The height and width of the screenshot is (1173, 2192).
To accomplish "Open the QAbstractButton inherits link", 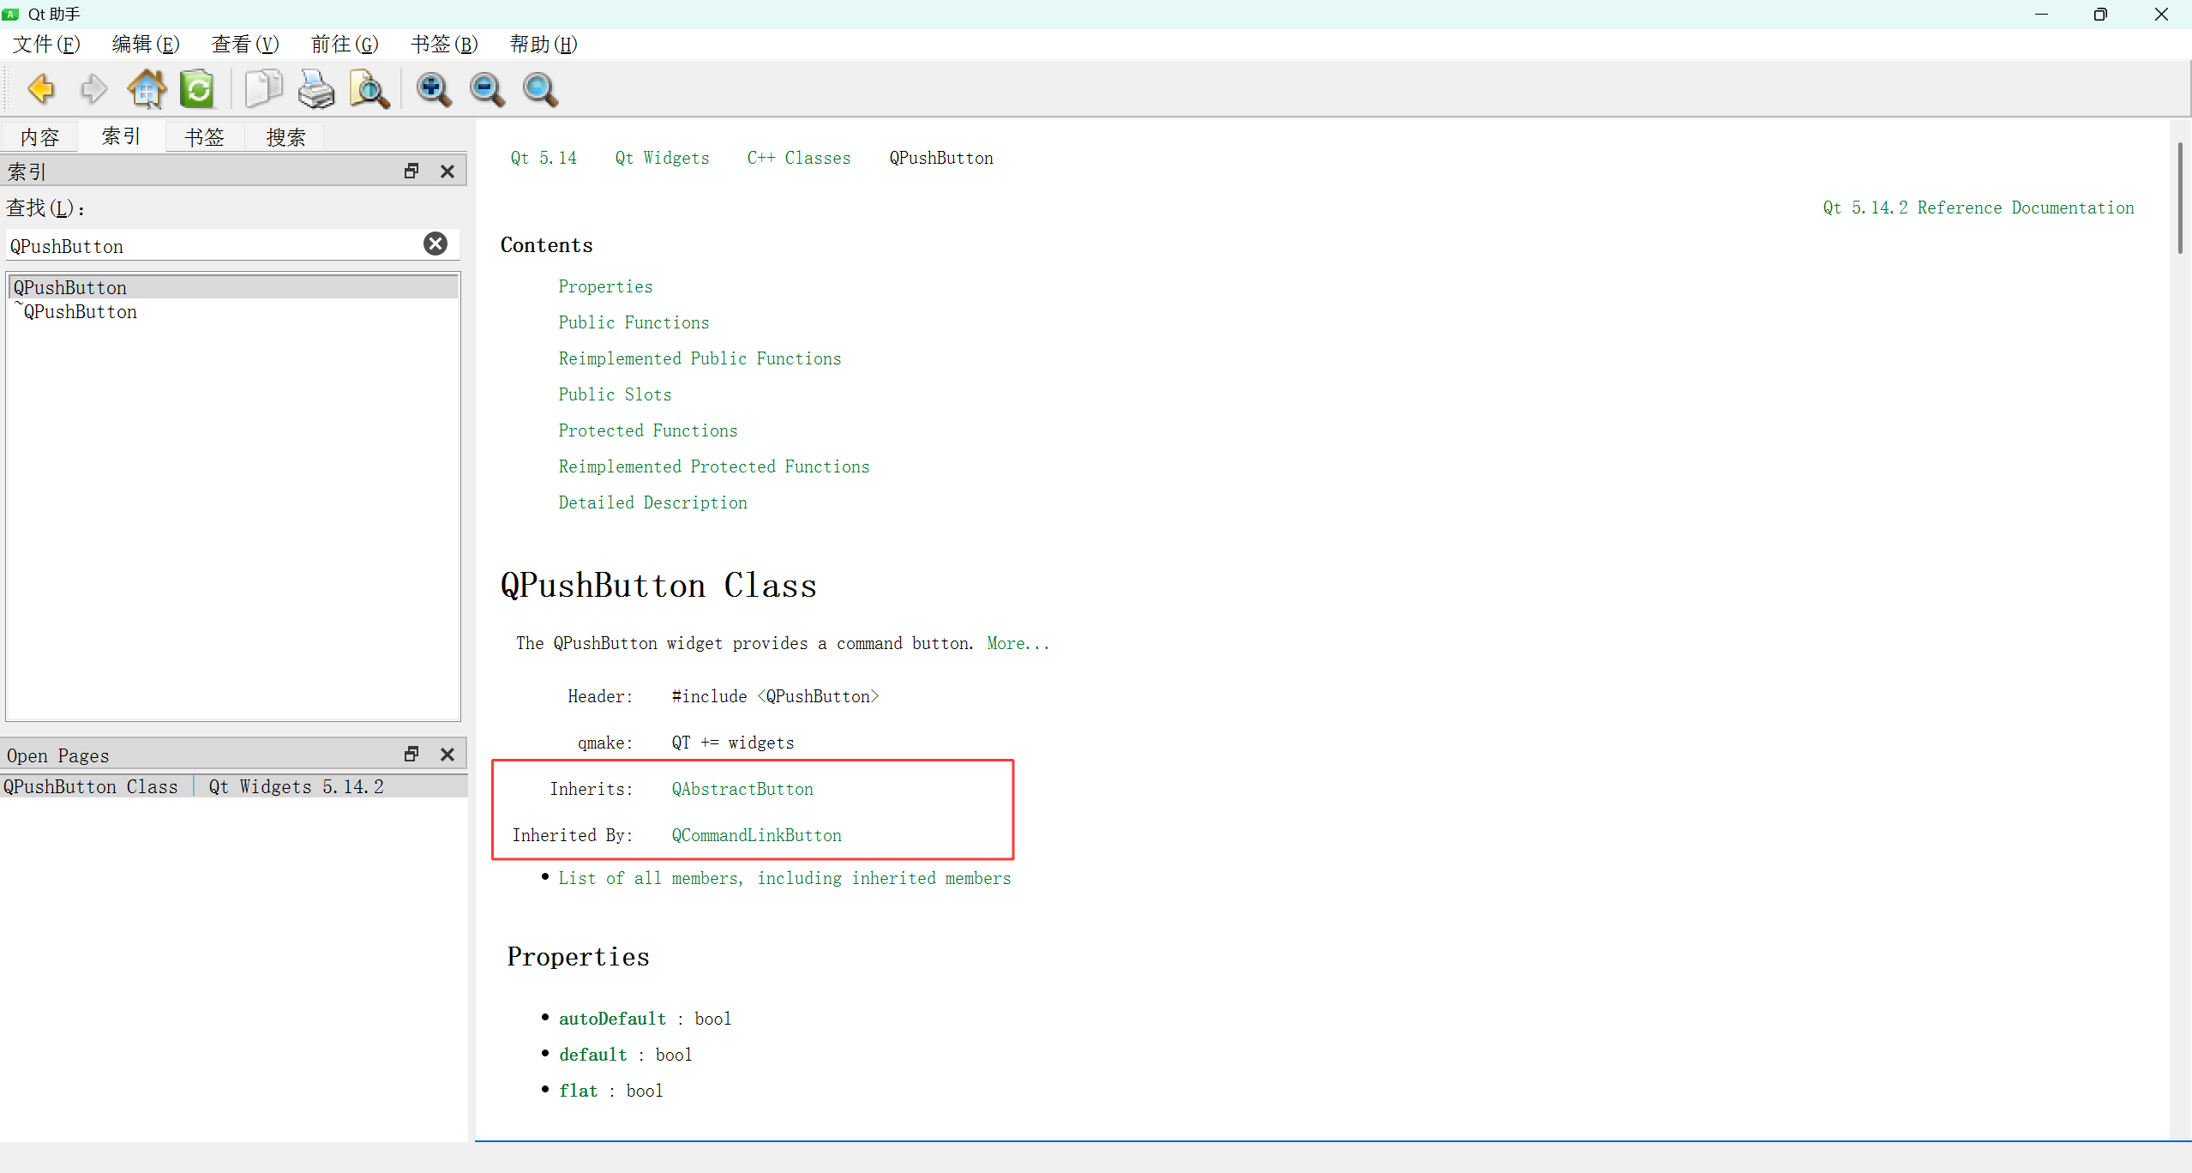I will tap(742, 789).
